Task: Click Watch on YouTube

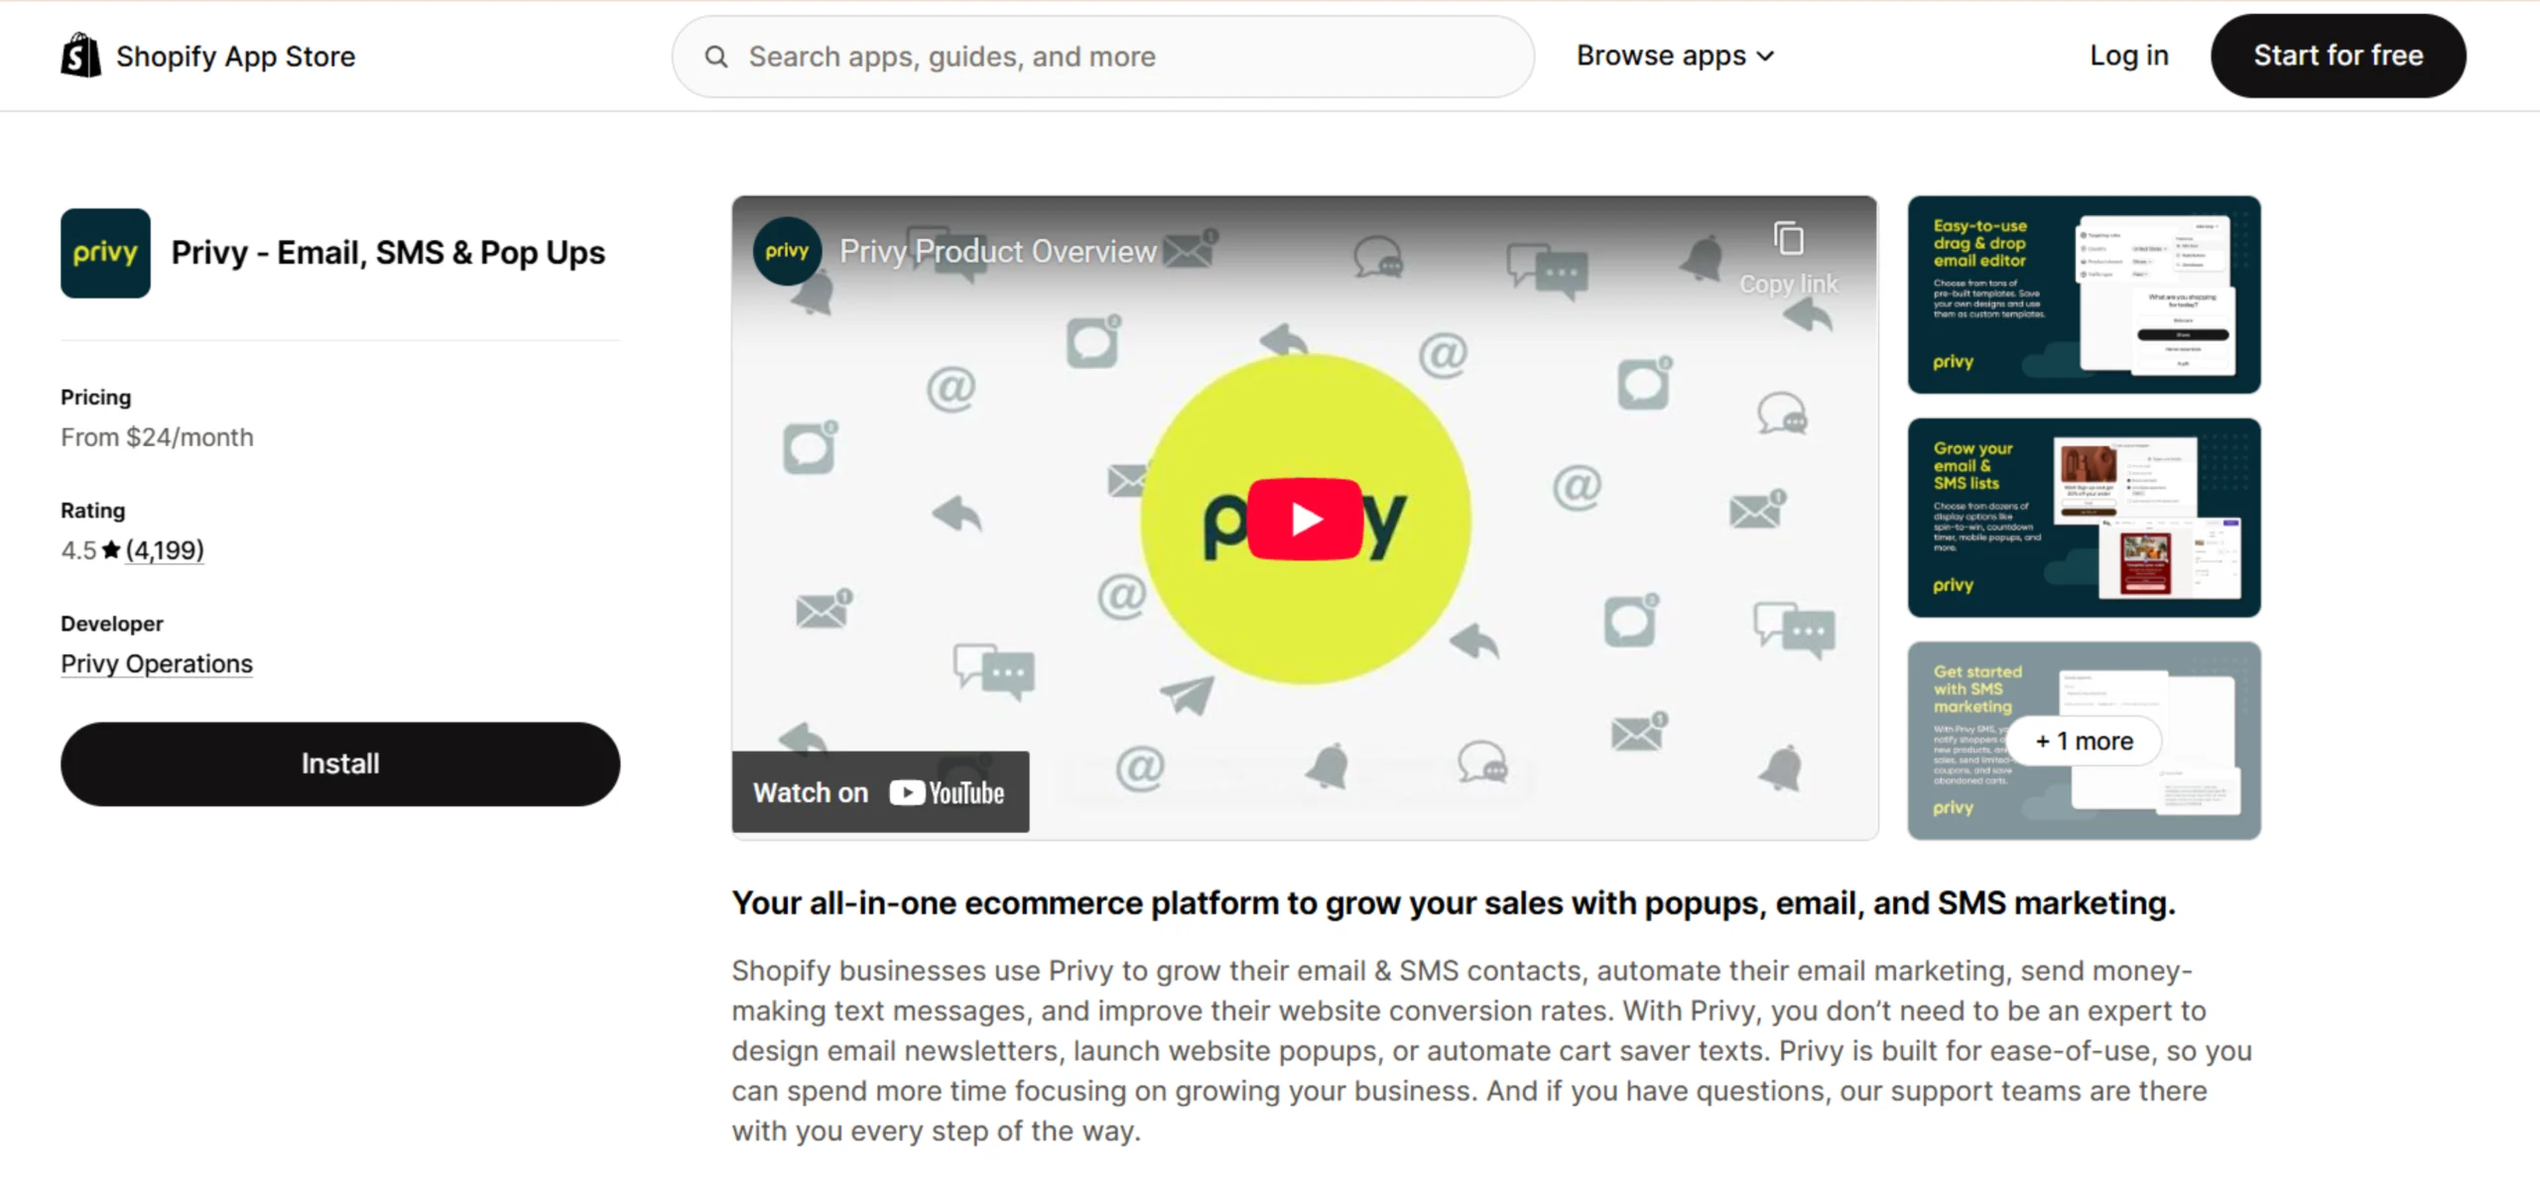Action: coord(879,792)
